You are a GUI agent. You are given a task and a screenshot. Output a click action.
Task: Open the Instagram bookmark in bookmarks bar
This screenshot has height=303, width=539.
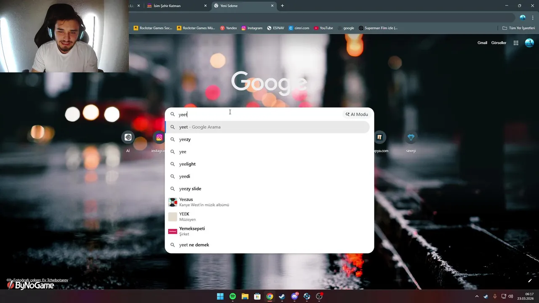(252, 28)
